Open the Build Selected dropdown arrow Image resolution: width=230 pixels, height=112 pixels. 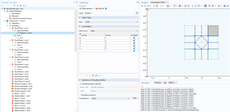[x=93, y=9]
